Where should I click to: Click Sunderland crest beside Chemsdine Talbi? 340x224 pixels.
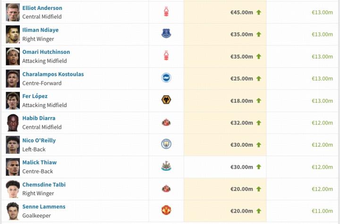point(166,188)
